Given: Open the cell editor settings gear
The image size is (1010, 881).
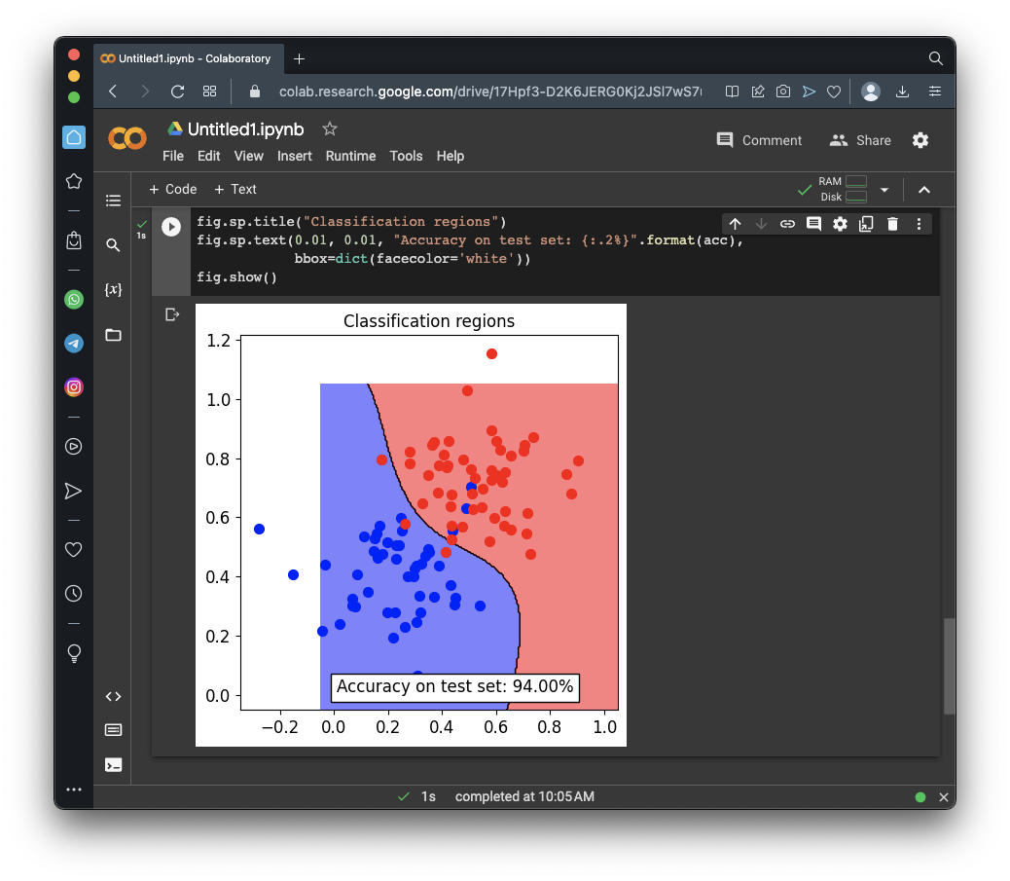Looking at the screenshot, I should pyautogui.click(x=840, y=224).
